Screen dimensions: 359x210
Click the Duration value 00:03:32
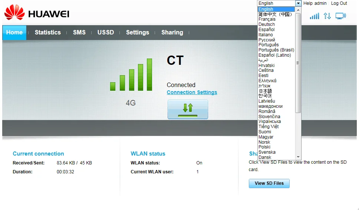tap(65, 172)
